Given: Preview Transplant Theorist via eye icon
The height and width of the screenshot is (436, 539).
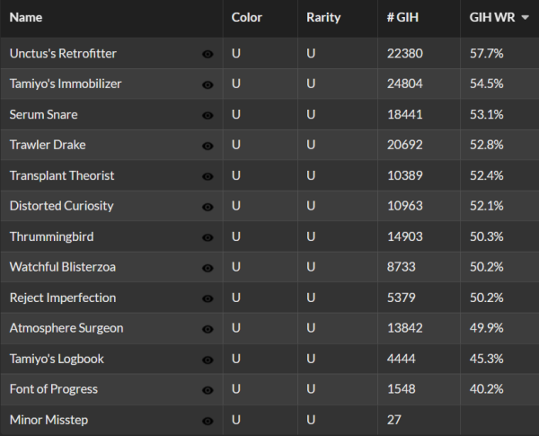Looking at the screenshot, I should pyautogui.click(x=208, y=176).
